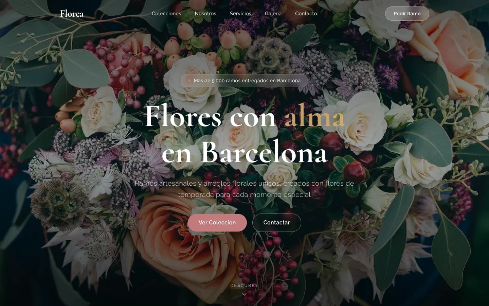Click the Ver Coleccion button
Viewport: 489px width, 306px height.
(217, 222)
